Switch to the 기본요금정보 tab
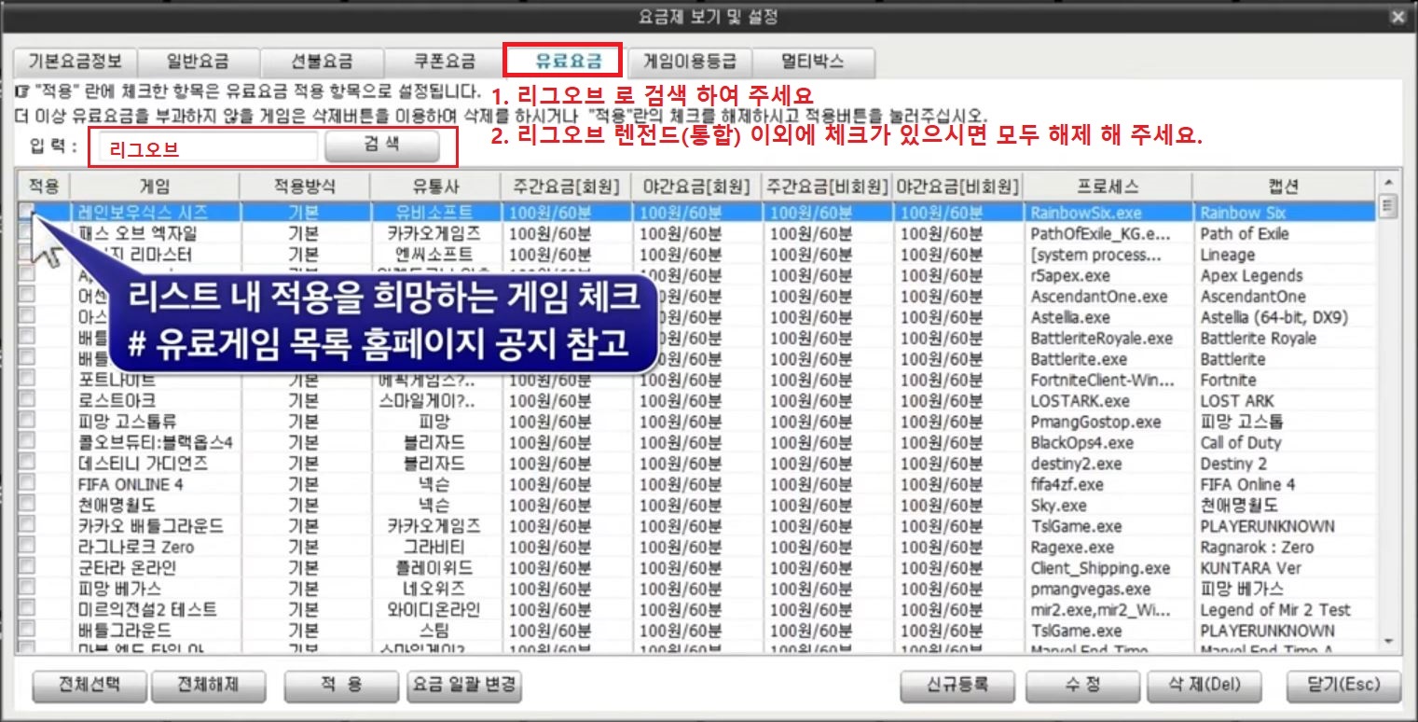The image size is (1418, 722). (x=75, y=62)
